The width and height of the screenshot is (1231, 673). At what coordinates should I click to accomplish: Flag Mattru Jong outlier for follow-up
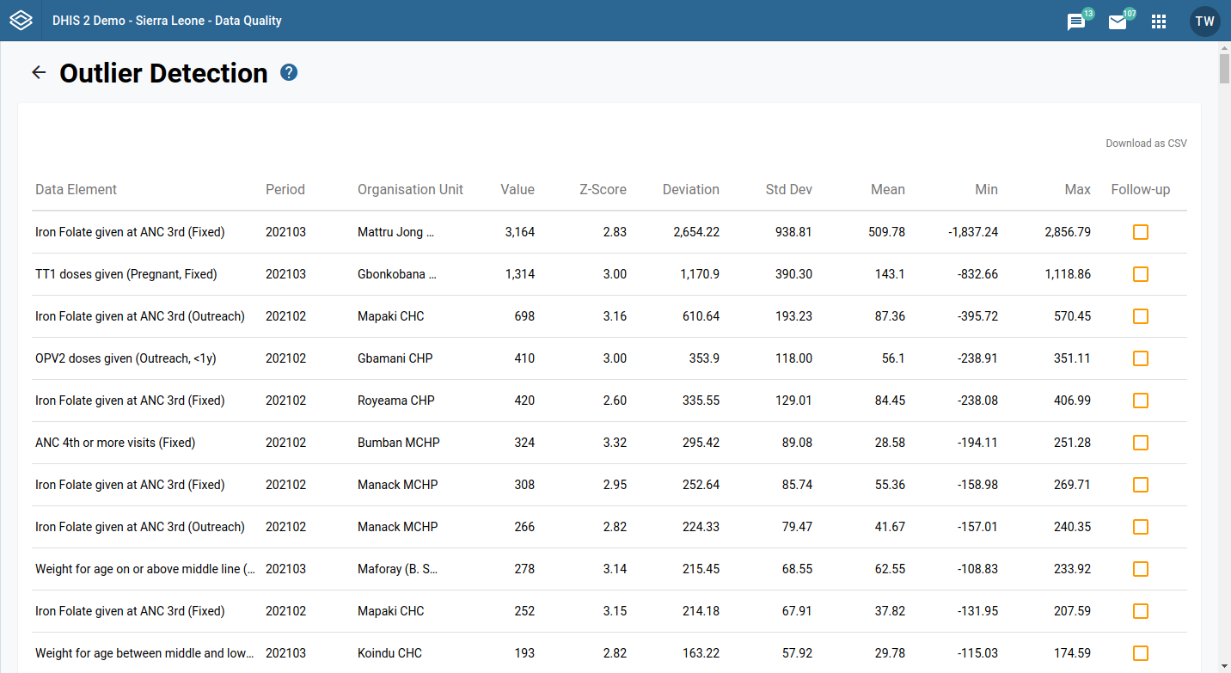point(1141,232)
